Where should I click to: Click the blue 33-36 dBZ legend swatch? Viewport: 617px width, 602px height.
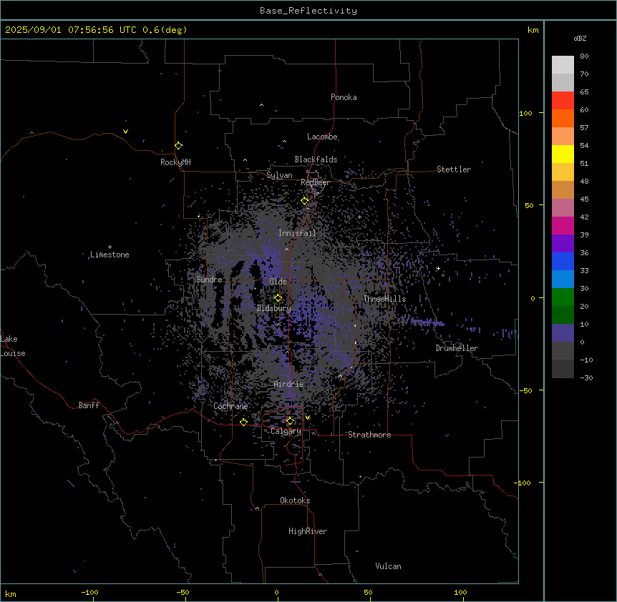[563, 261]
